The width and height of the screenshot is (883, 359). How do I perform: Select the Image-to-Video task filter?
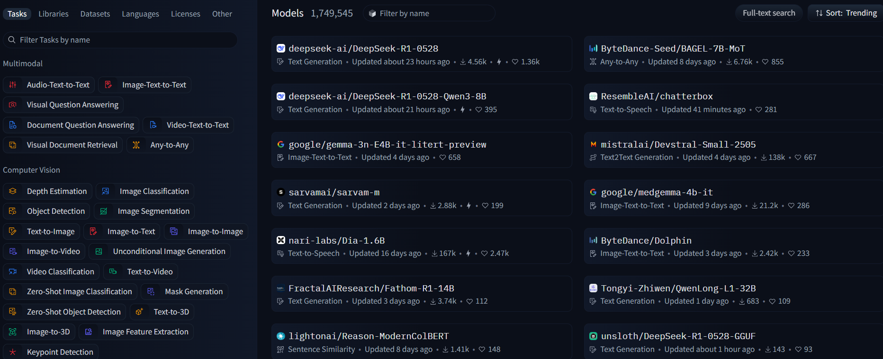44,251
